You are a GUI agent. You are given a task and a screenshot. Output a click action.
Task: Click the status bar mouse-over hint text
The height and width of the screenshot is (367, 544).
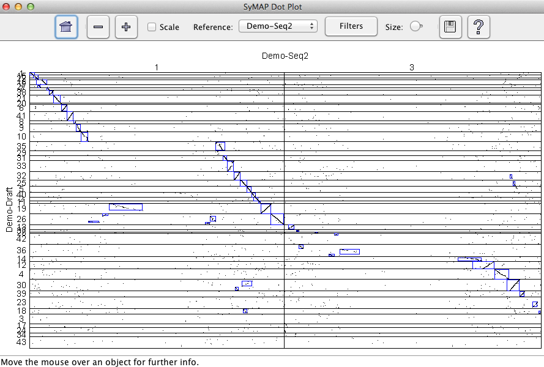(100, 362)
